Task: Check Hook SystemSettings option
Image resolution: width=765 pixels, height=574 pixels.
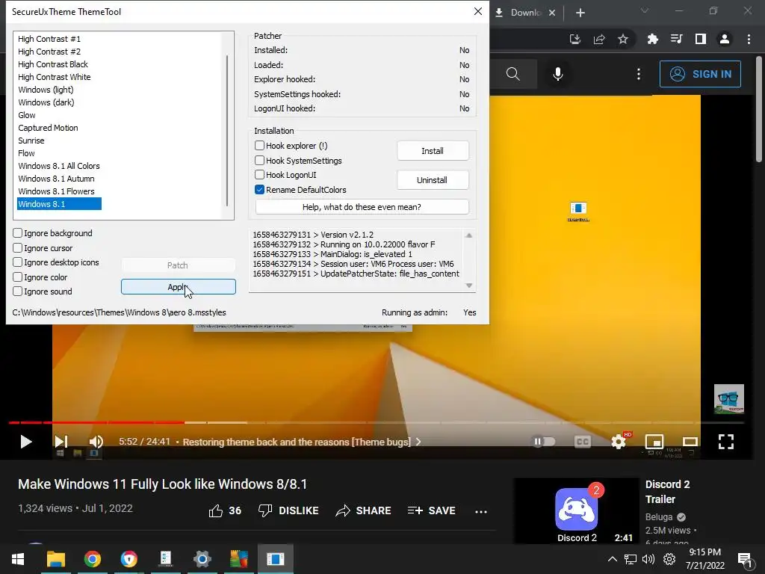Action: coord(259,160)
